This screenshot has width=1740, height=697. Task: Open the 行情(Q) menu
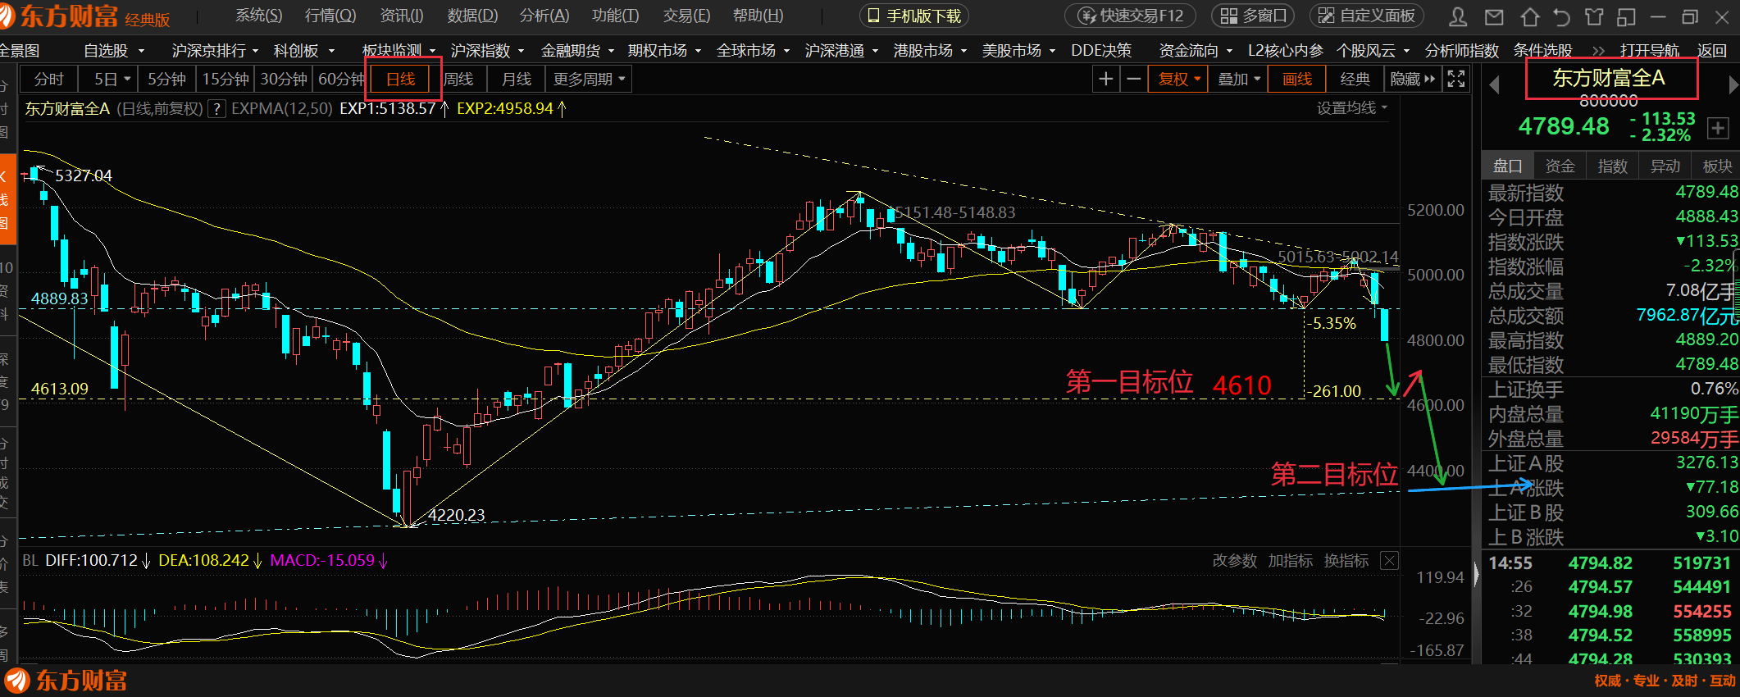(x=330, y=16)
